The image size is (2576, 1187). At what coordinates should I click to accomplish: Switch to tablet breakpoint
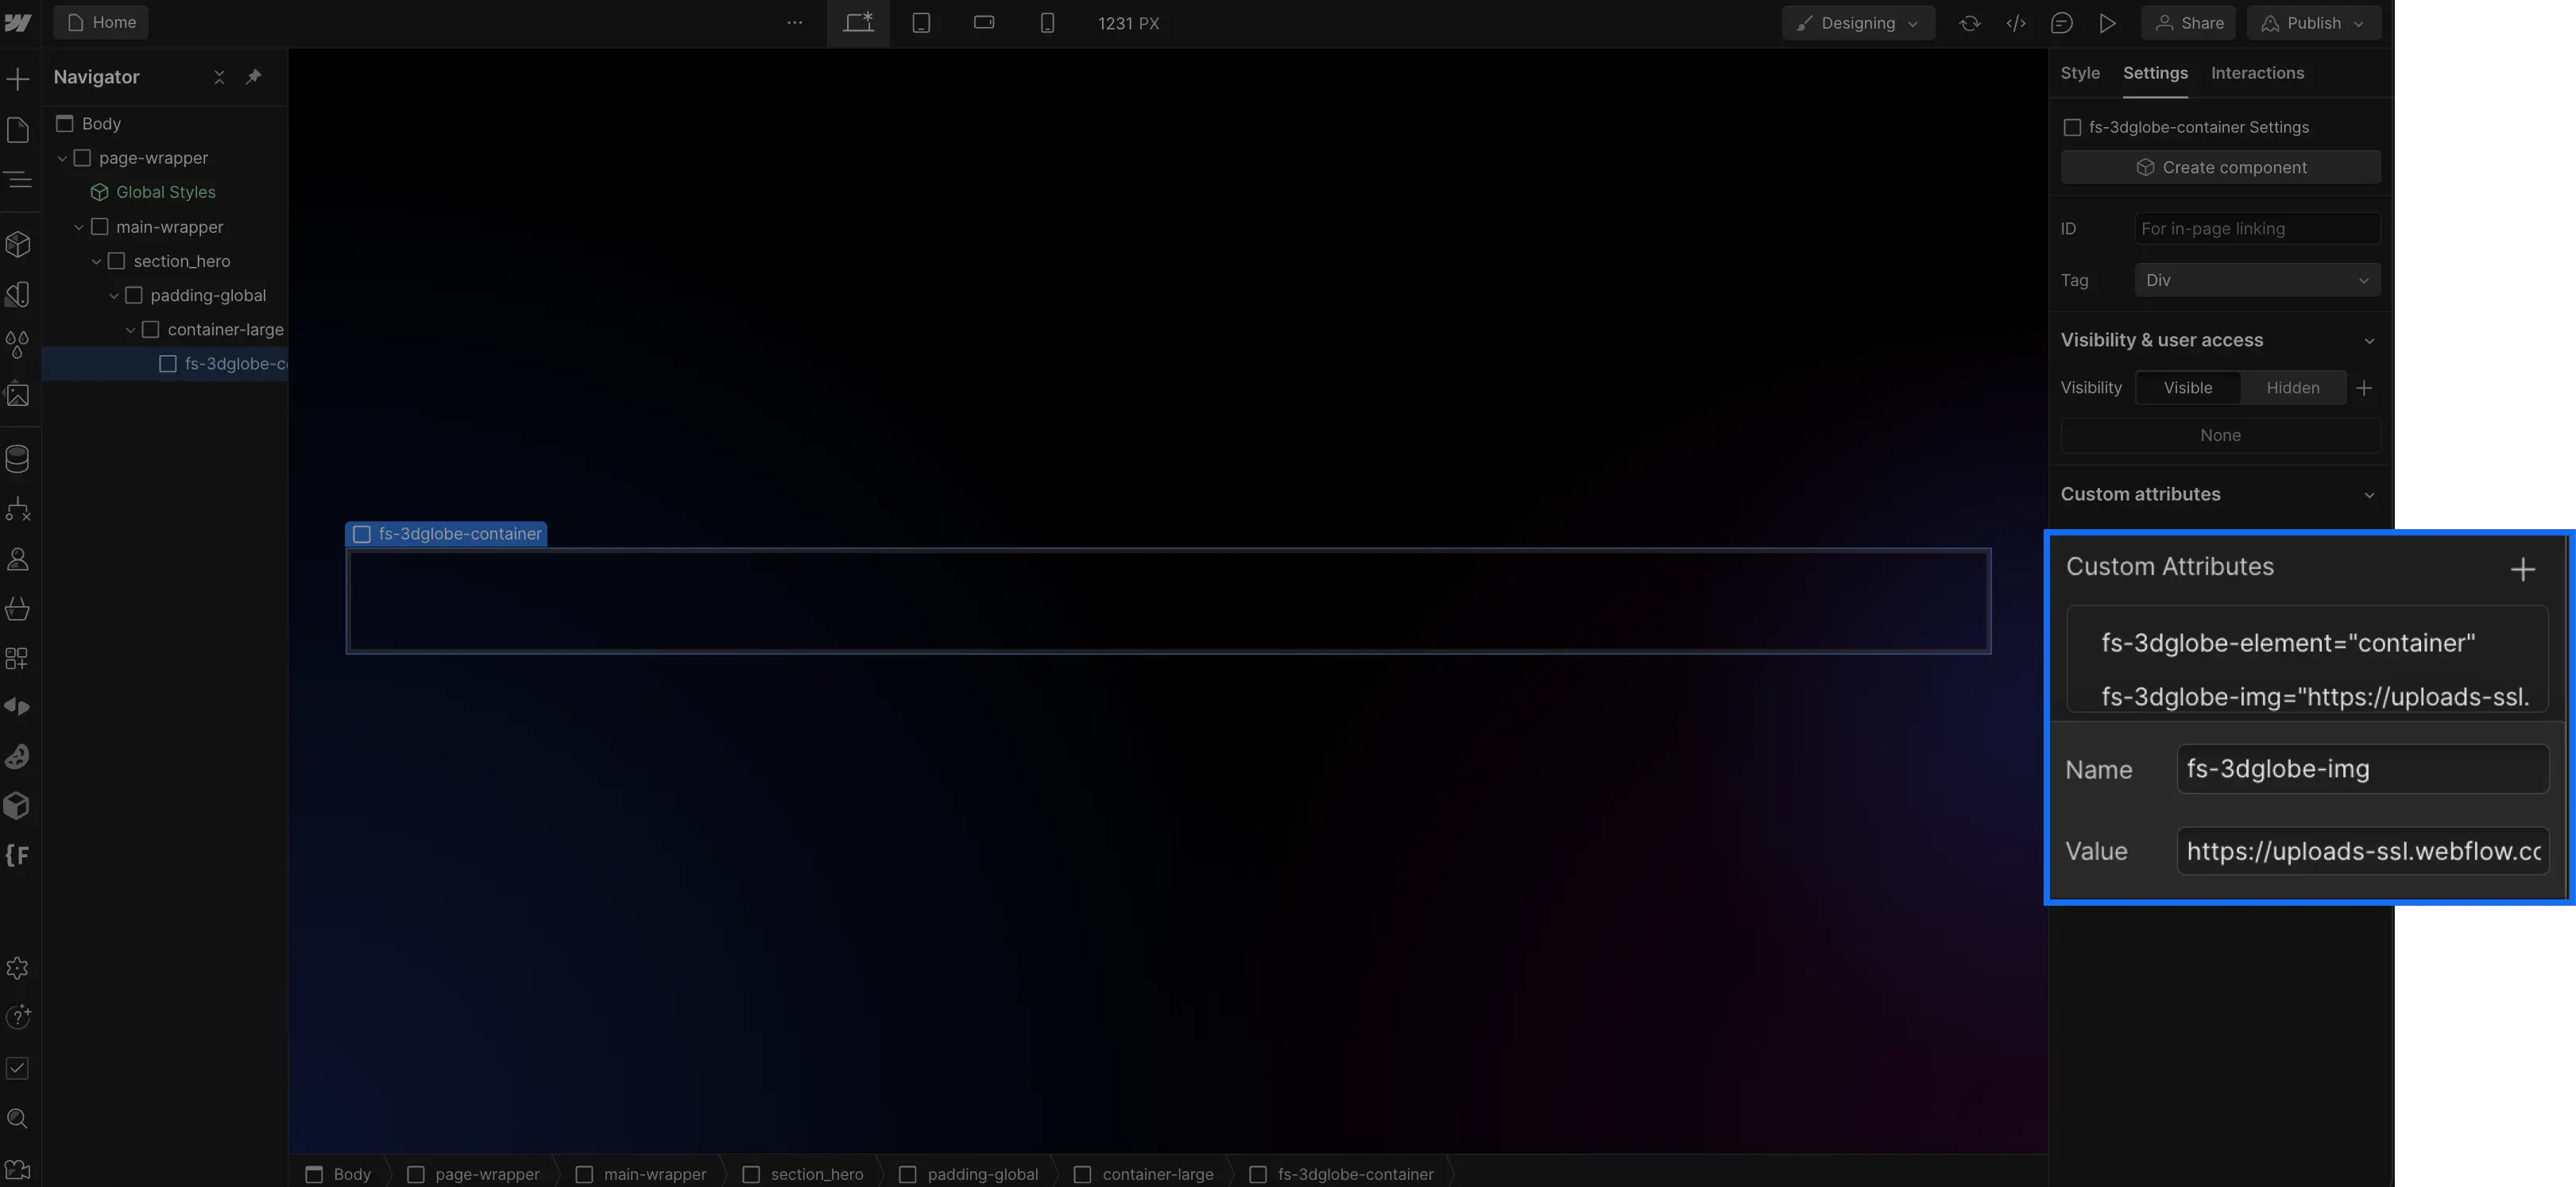[x=921, y=23]
